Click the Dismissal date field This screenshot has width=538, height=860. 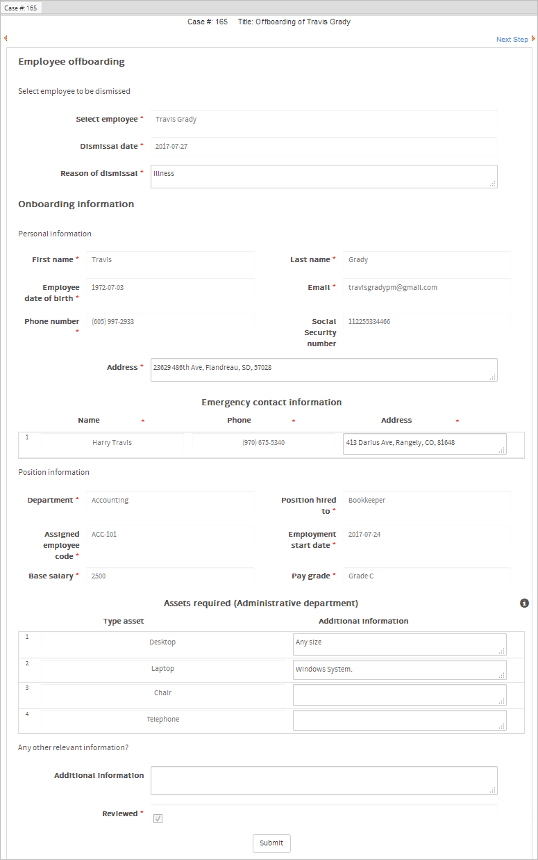[323, 147]
